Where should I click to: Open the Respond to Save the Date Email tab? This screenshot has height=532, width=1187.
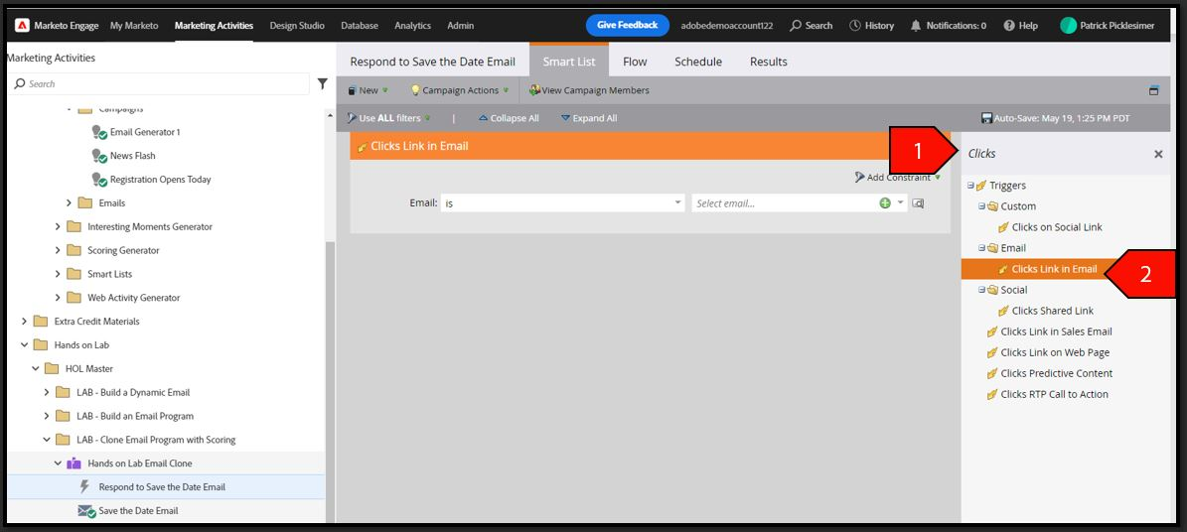tap(432, 63)
